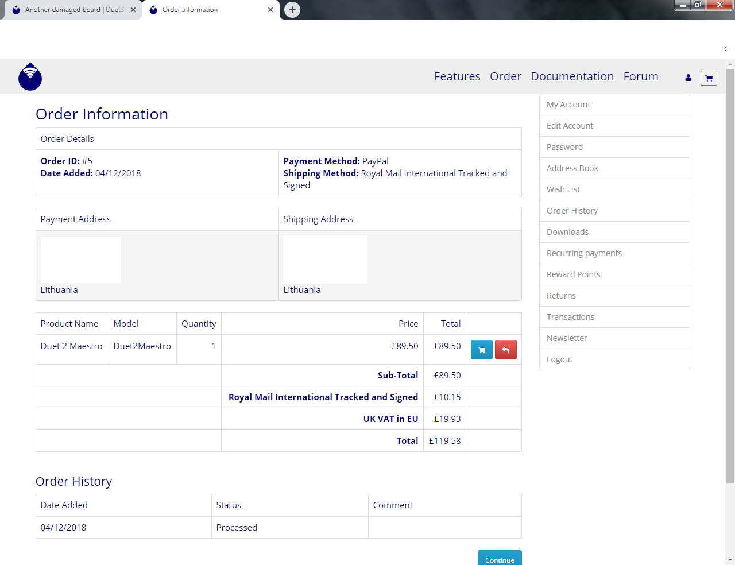Viewport: 735px width, 565px height.
Task: Click the 'Payment Method: PayPal' text
Action: coord(336,161)
